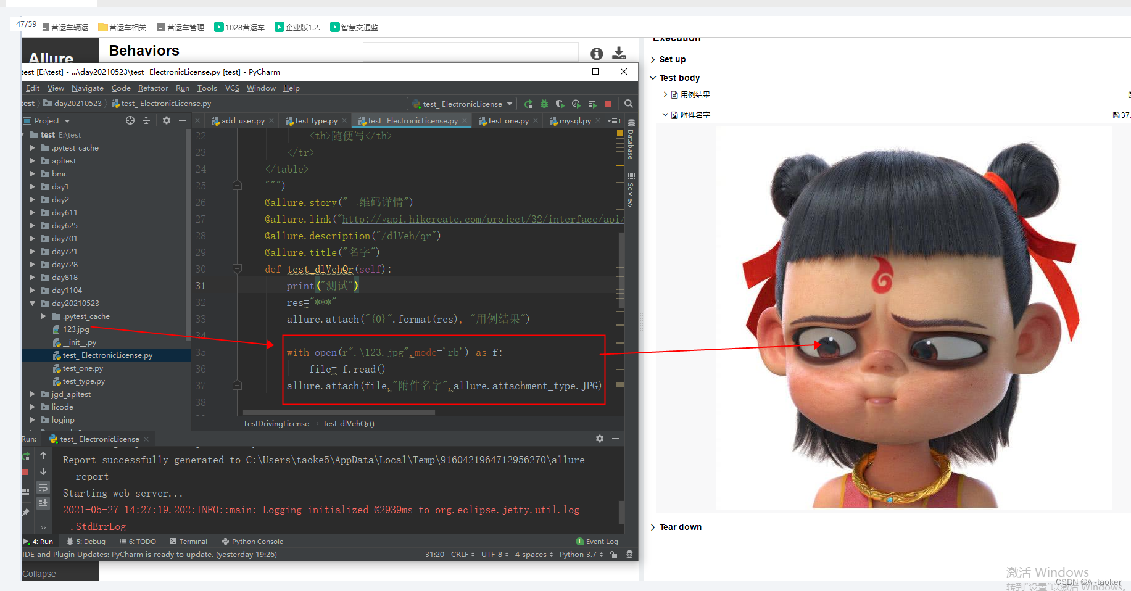The width and height of the screenshot is (1131, 591).
Task: Click the Nezha attachment image
Action: tap(914, 318)
